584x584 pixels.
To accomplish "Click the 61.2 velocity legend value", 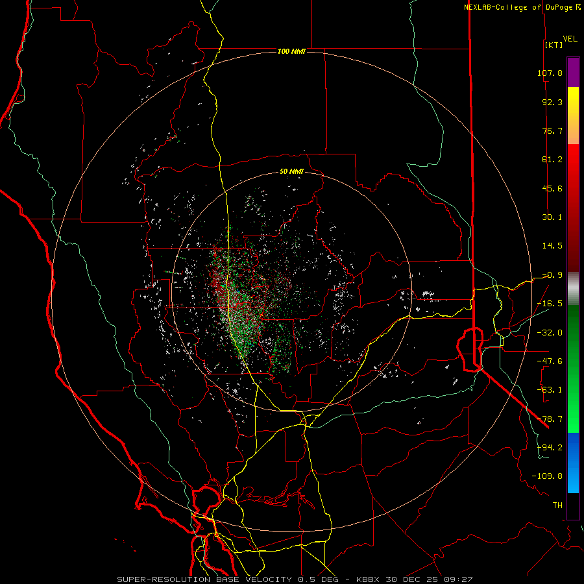I will pyautogui.click(x=552, y=160).
